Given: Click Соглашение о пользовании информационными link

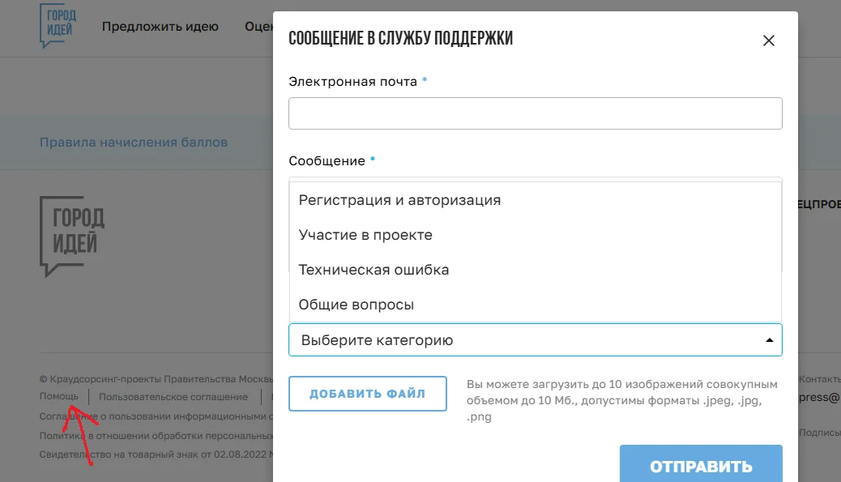Looking at the screenshot, I should (156, 416).
